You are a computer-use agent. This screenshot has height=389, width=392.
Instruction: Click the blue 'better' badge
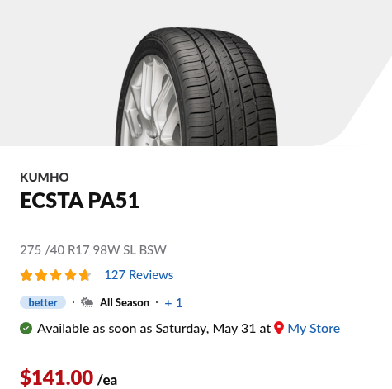point(43,302)
